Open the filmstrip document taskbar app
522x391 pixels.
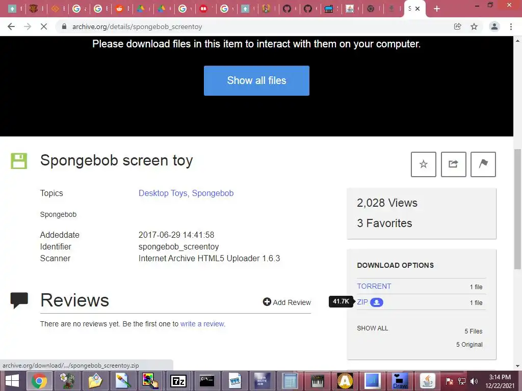[x=234, y=381]
